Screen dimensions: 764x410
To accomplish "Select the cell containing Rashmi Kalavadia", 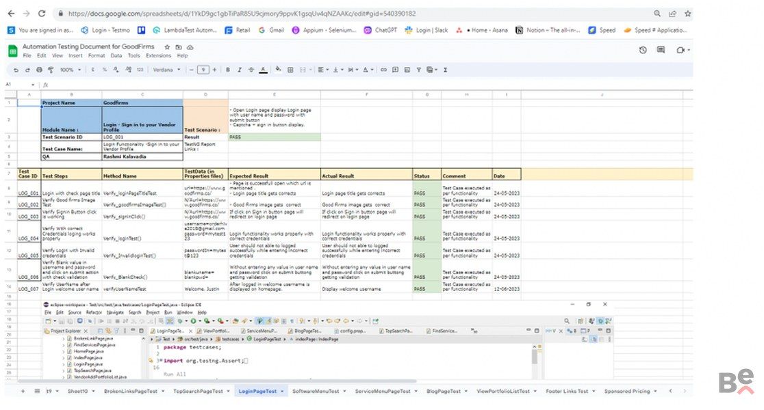I will (142, 157).
